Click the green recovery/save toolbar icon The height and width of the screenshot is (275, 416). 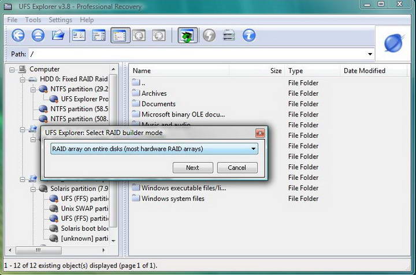[x=187, y=35]
